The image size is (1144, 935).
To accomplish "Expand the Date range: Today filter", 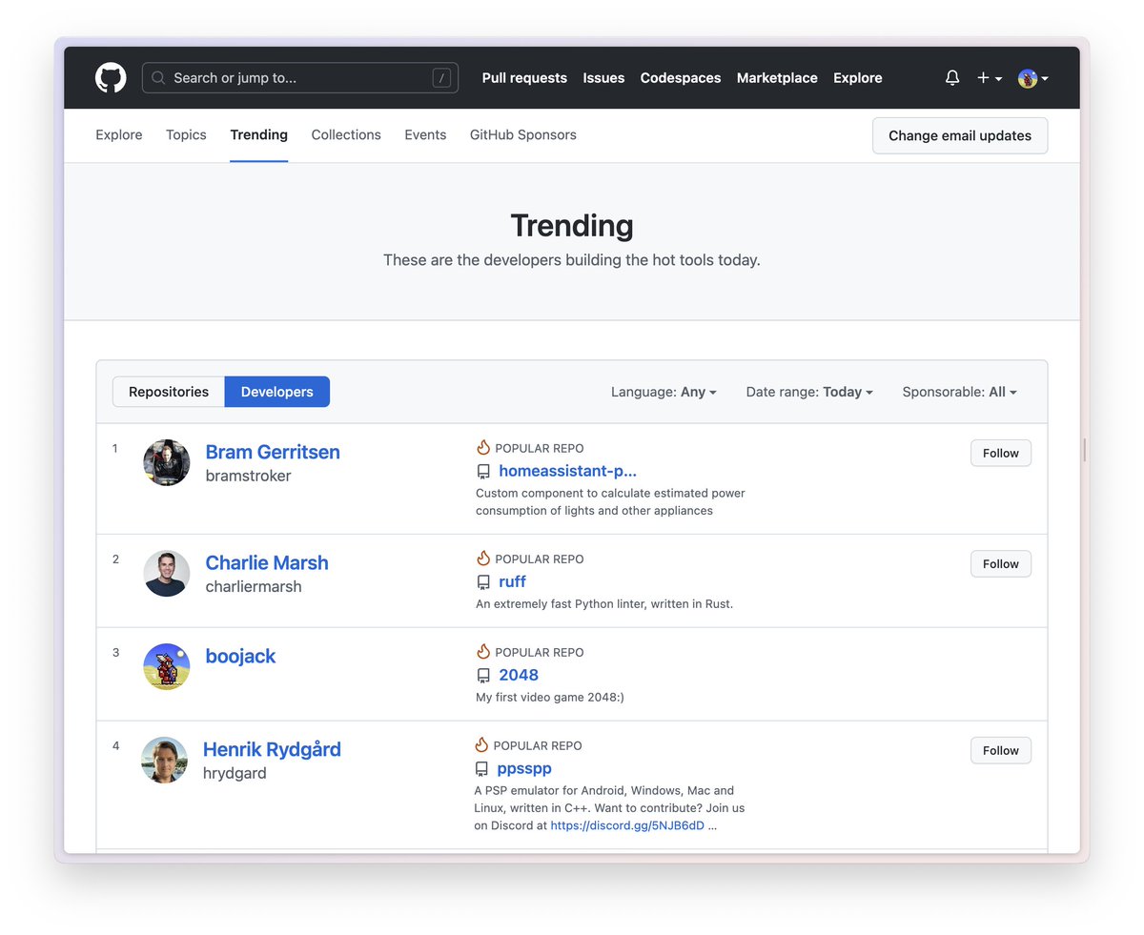I will 809,392.
